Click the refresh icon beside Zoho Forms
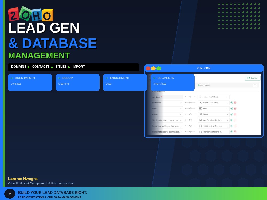The width and height of the screenshot is (267, 200). [x=255, y=85]
